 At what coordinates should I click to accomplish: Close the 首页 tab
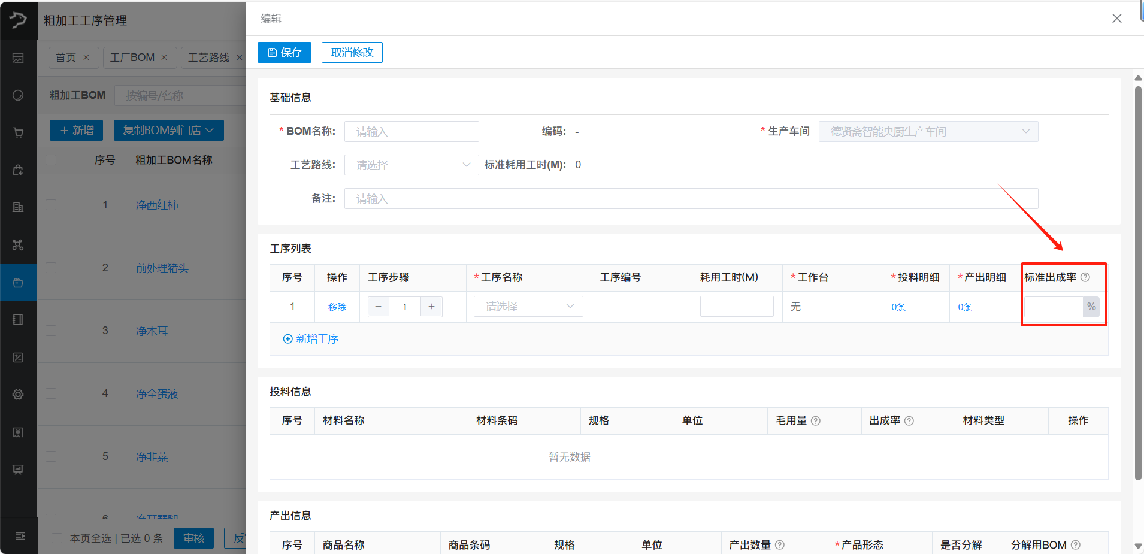point(86,57)
